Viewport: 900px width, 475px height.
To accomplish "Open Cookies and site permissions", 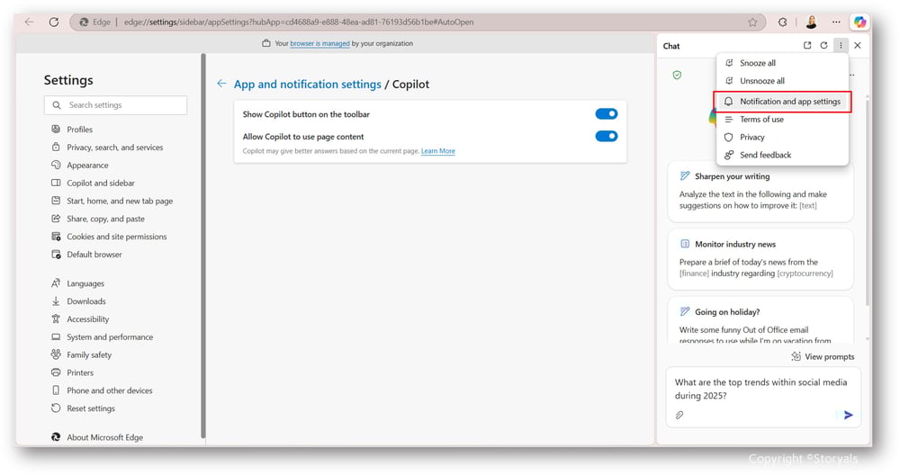I will [x=109, y=237].
